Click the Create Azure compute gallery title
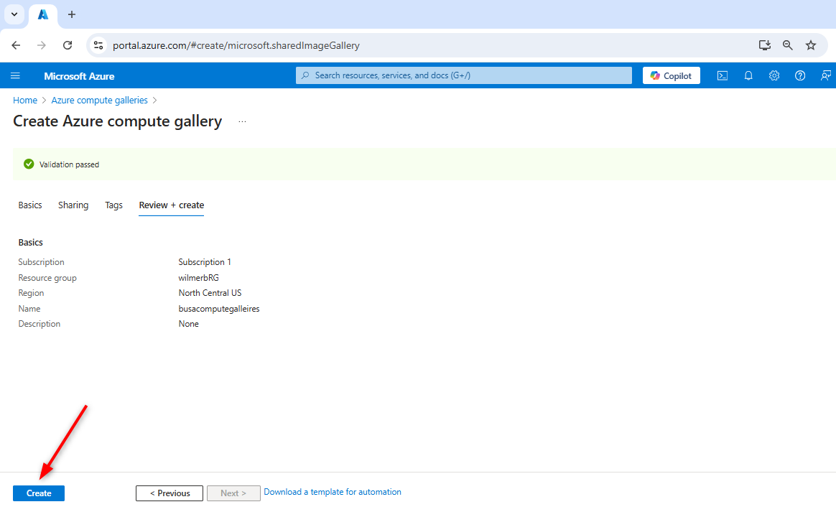 (117, 121)
